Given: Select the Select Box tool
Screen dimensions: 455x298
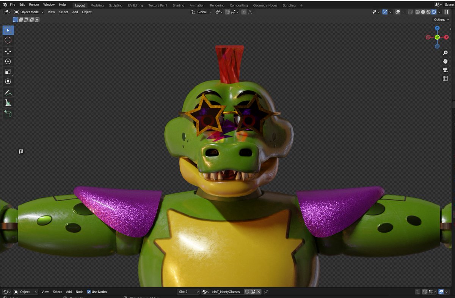Looking at the screenshot, I should pyautogui.click(x=8, y=30).
